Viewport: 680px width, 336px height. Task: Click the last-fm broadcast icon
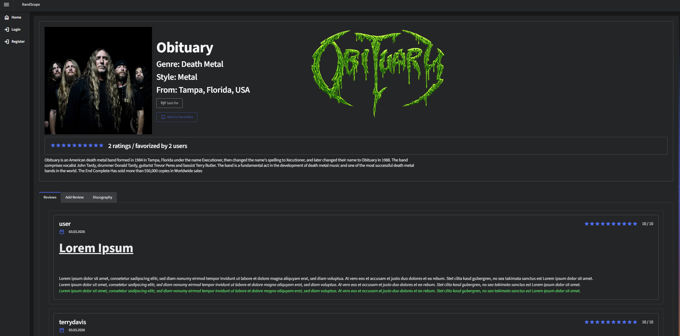tap(163, 103)
